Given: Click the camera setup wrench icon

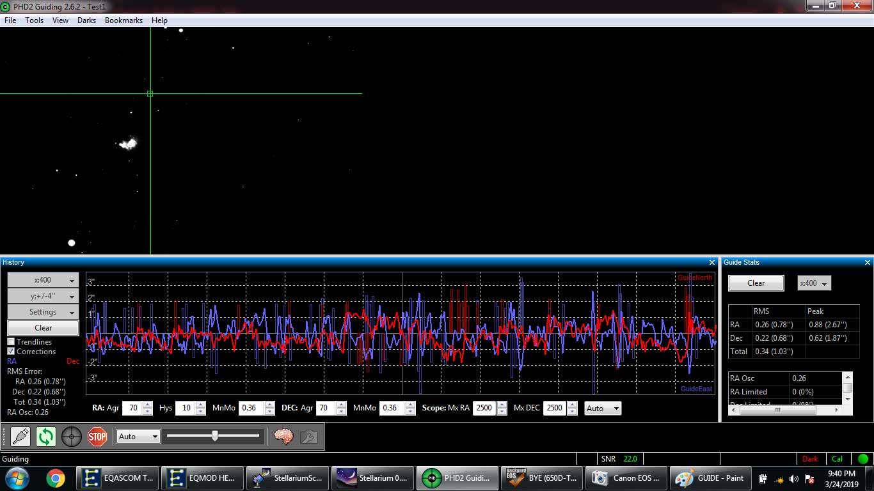Looking at the screenshot, I should tap(309, 437).
